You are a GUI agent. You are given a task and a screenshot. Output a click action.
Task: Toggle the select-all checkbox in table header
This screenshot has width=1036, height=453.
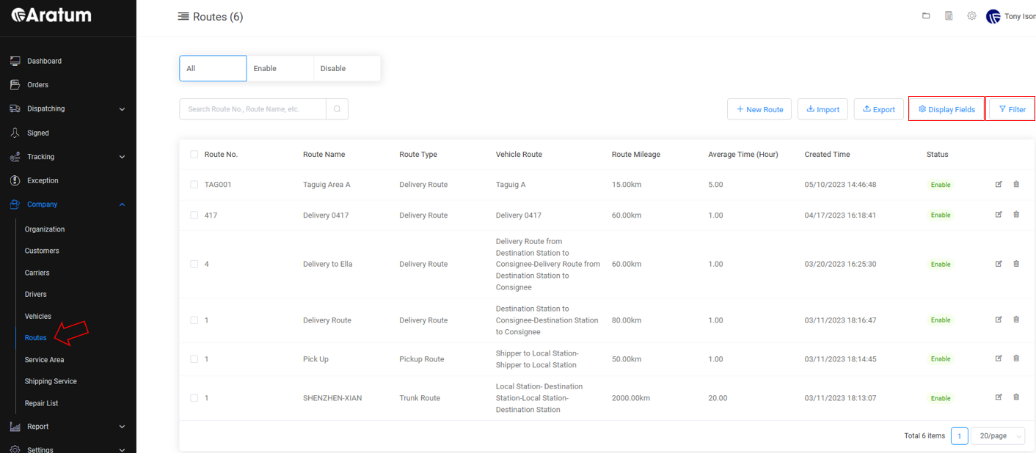194,155
